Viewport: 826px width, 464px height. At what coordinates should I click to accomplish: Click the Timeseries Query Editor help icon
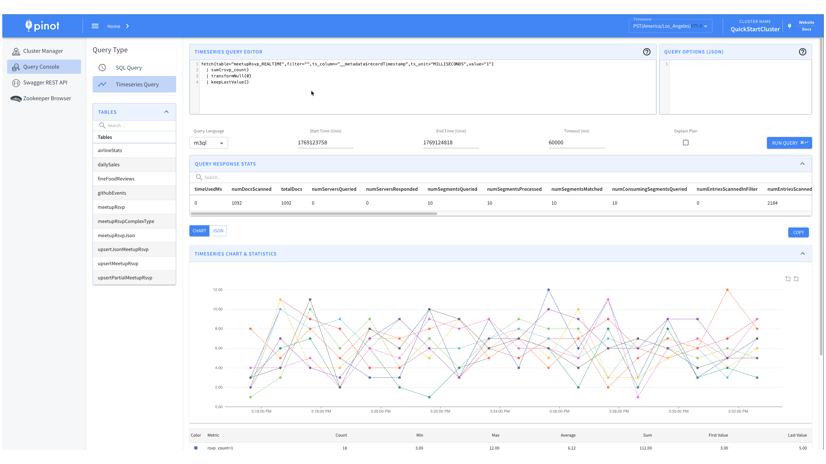[647, 52]
